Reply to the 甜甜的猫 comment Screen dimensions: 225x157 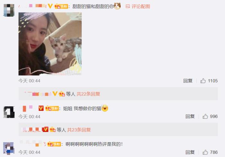click(x=188, y=81)
